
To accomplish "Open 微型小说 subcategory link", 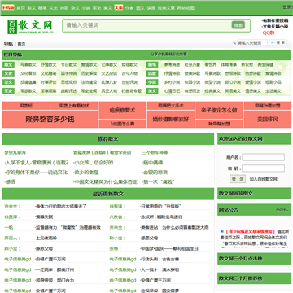I will click(212, 82).
